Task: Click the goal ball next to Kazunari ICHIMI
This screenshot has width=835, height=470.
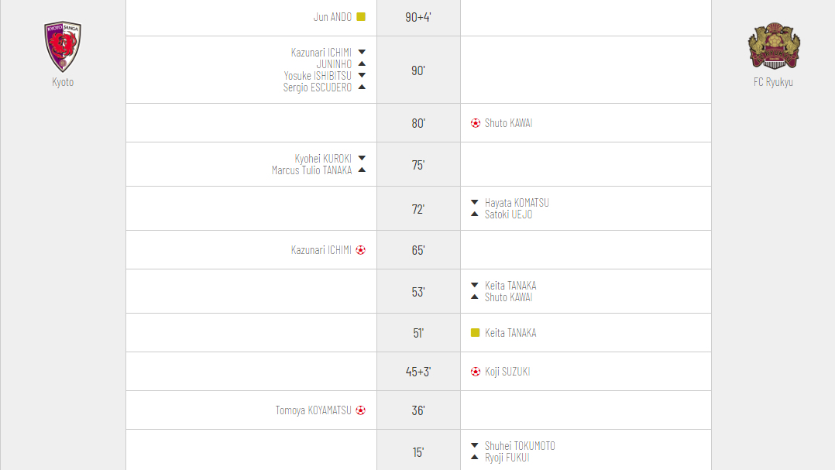Action: (360, 250)
